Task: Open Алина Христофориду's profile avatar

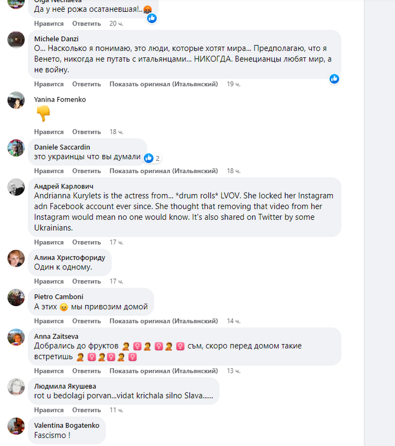Action: point(15,258)
